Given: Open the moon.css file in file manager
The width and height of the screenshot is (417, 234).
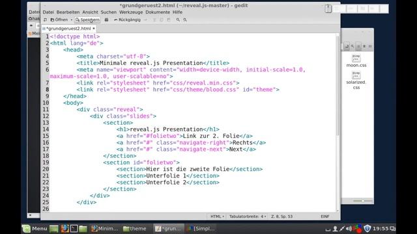Looking at the screenshot, I should coord(356,60).
